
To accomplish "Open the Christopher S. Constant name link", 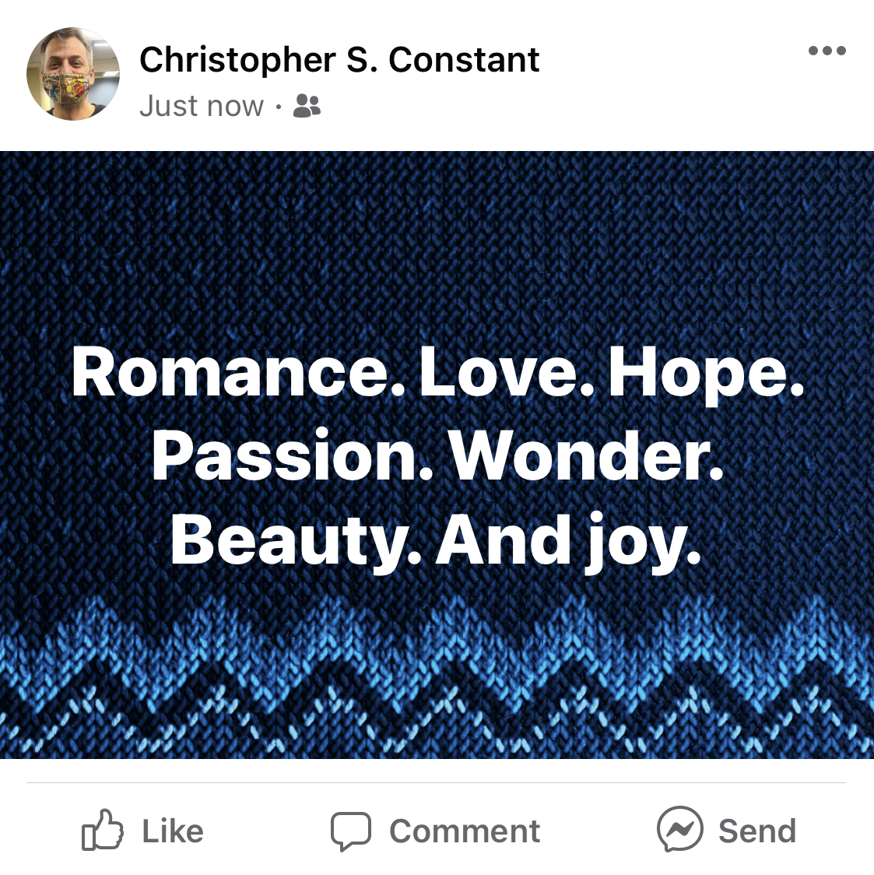I will pos(339,60).
